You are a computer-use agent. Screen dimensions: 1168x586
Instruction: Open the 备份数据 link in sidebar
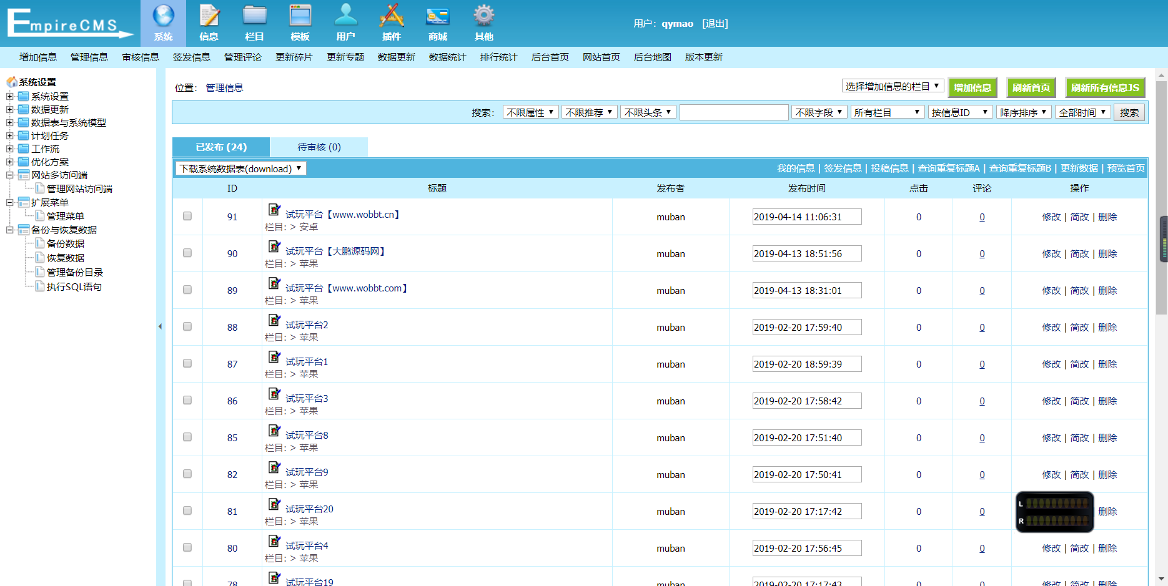pos(64,243)
